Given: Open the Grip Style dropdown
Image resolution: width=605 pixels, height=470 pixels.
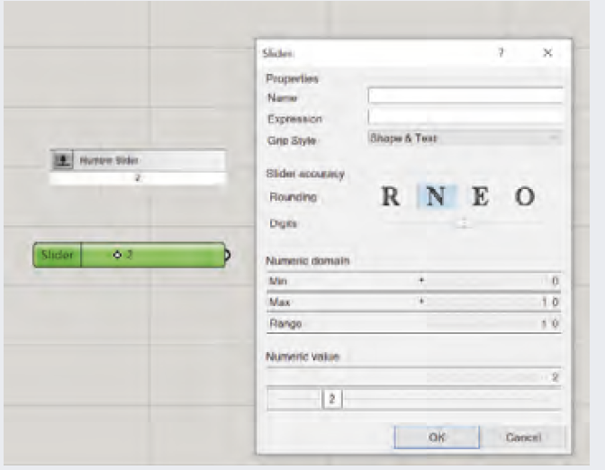Looking at the screenshot, I should tap(465, 140).
